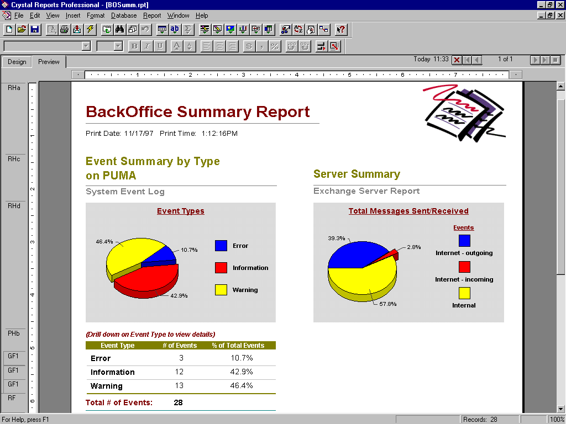Go to the previous page arrow
566x424 pixels.
point(477,60)
